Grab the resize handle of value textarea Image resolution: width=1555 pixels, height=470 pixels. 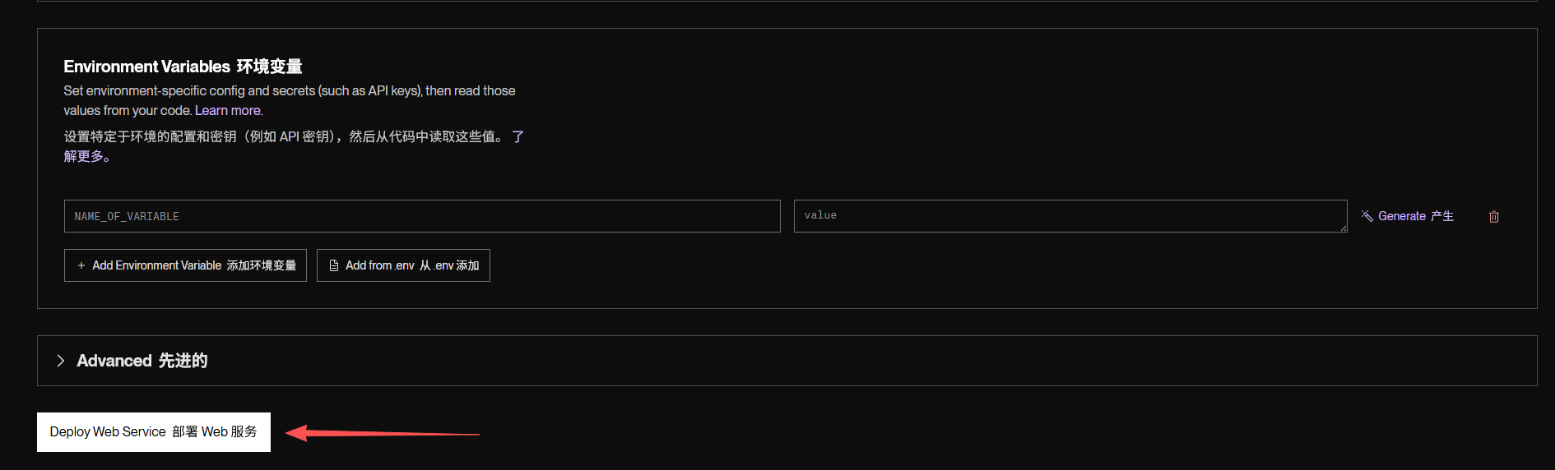(x=1343, y=228)
